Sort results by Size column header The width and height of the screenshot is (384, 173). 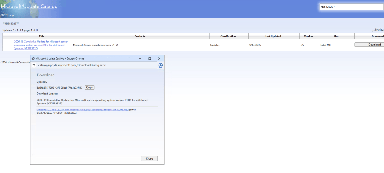click(336, 36)
